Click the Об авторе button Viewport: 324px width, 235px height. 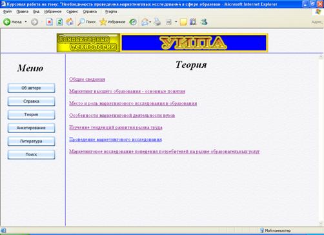tap(31, 88)
